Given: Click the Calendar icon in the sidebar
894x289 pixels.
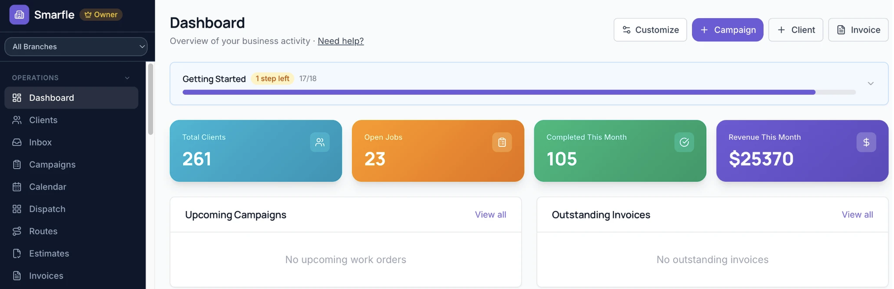Looking at the screenshot, I should coord(17,187).
